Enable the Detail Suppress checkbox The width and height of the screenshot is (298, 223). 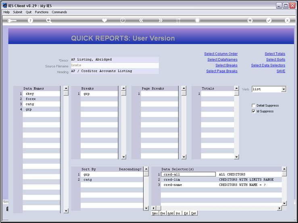(x=253, y=106)
